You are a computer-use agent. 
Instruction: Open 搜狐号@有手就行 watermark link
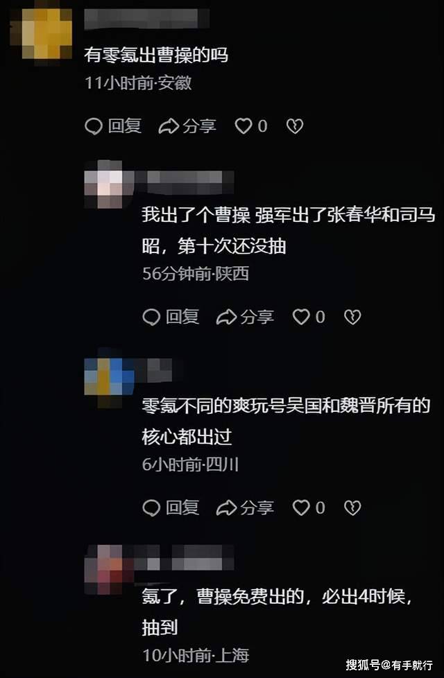pos(389,665)
